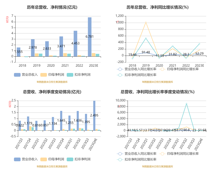This screenshot has width=213, height=171.
Task: Toggle 扣非净利润 legend icon in annual revenue chart
Action: pyautogui.click(x=70, y=75)
